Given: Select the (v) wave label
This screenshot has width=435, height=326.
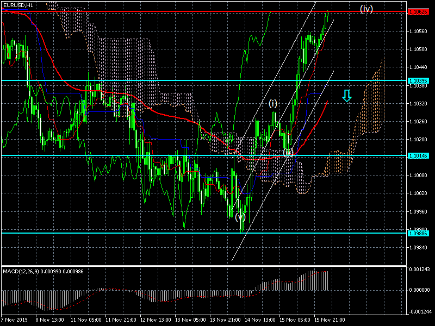Looking at the screenshot, I should point(240,217).
